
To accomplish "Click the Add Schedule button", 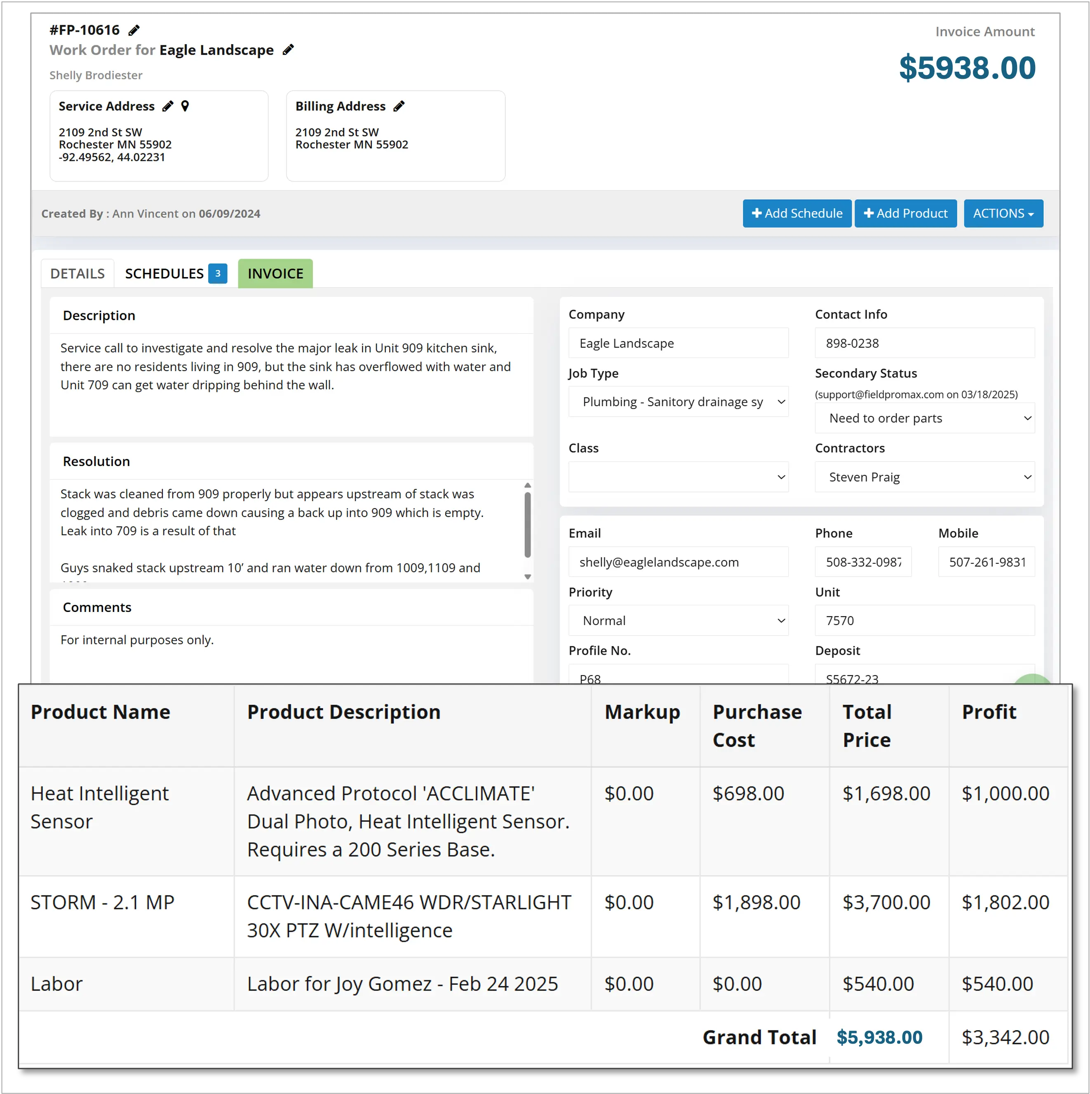I will (797, 214).
